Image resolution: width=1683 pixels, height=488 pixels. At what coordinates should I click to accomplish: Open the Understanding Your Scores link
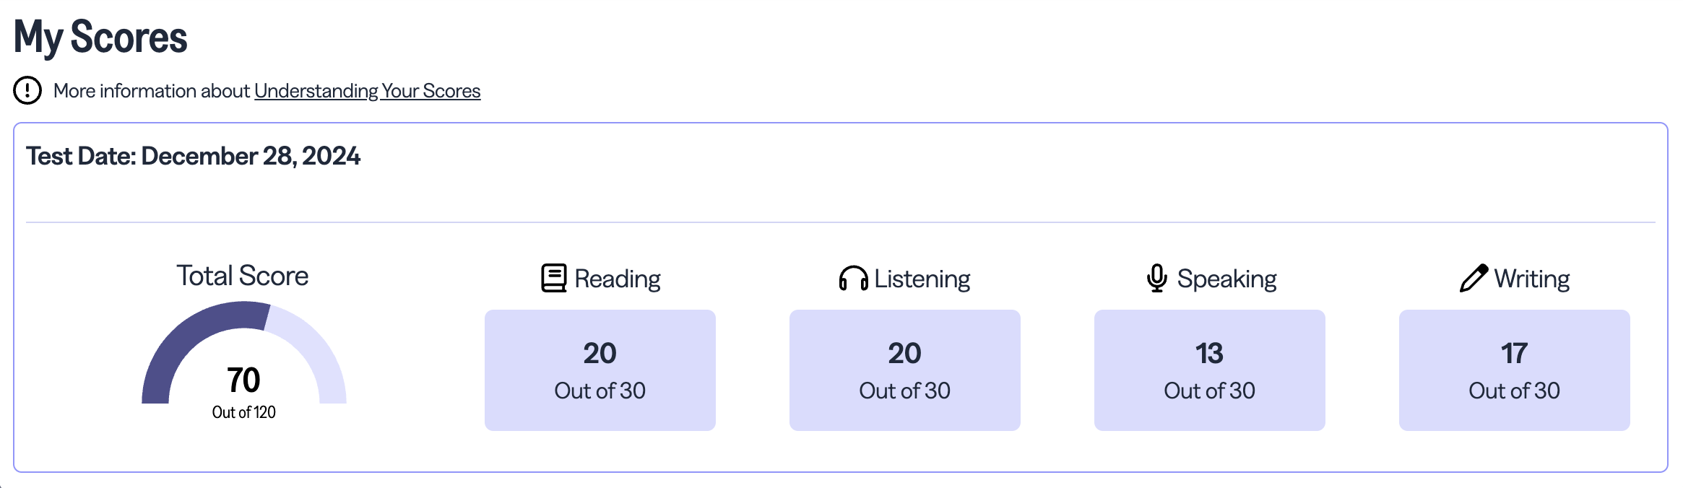367,91
